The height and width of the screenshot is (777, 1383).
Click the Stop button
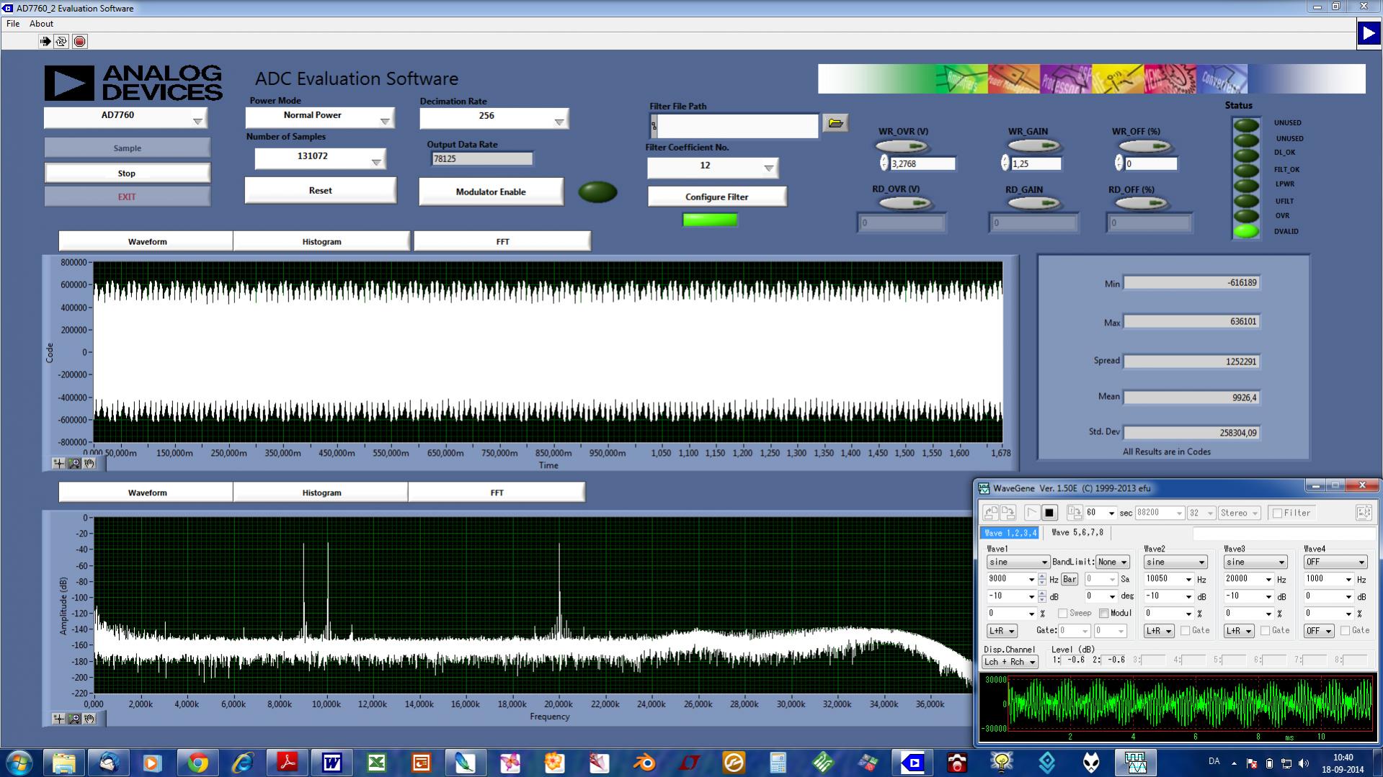[127, 173]
